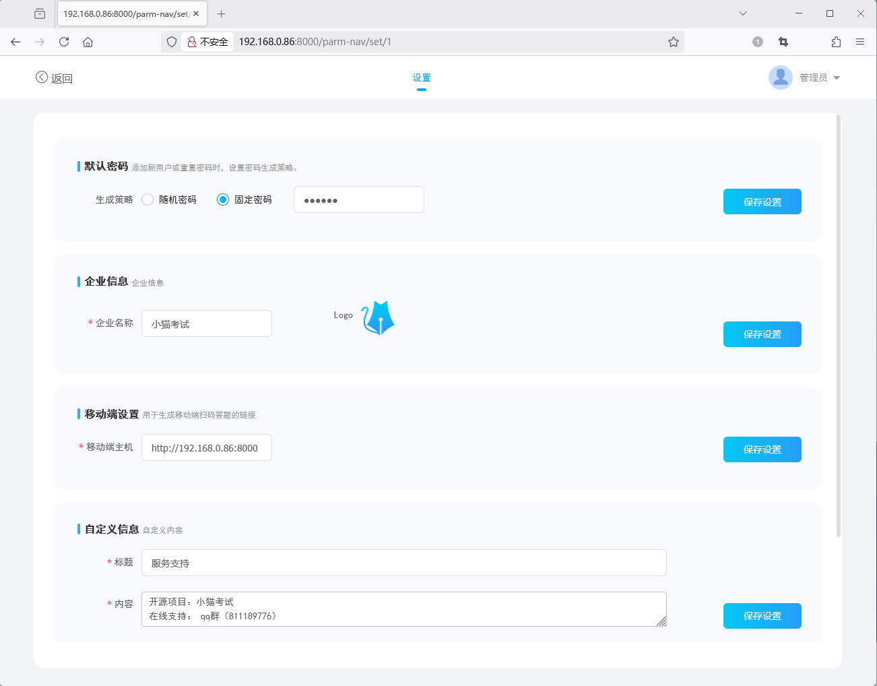
Task: Open a new browser tab with plus
Action: 222,13
